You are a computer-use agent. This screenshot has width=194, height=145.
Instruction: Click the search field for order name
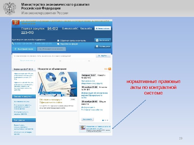54,56
